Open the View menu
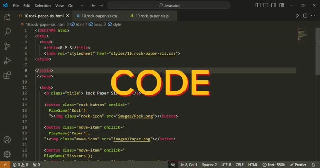 pyautogui.click(x=59, y=6)
